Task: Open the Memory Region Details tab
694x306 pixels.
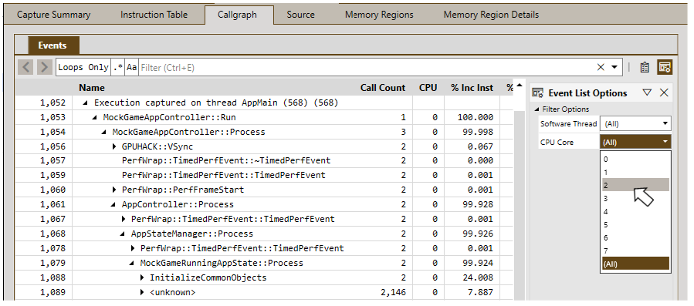Action: tap(491, 15)
